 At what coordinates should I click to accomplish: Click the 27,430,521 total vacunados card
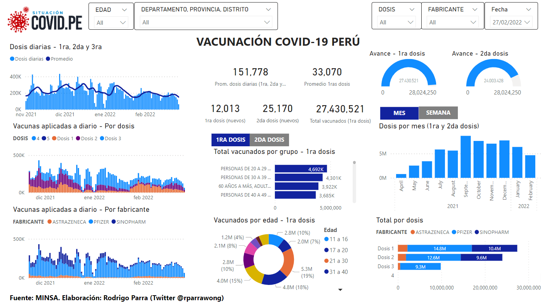click(x=340, y=114)
